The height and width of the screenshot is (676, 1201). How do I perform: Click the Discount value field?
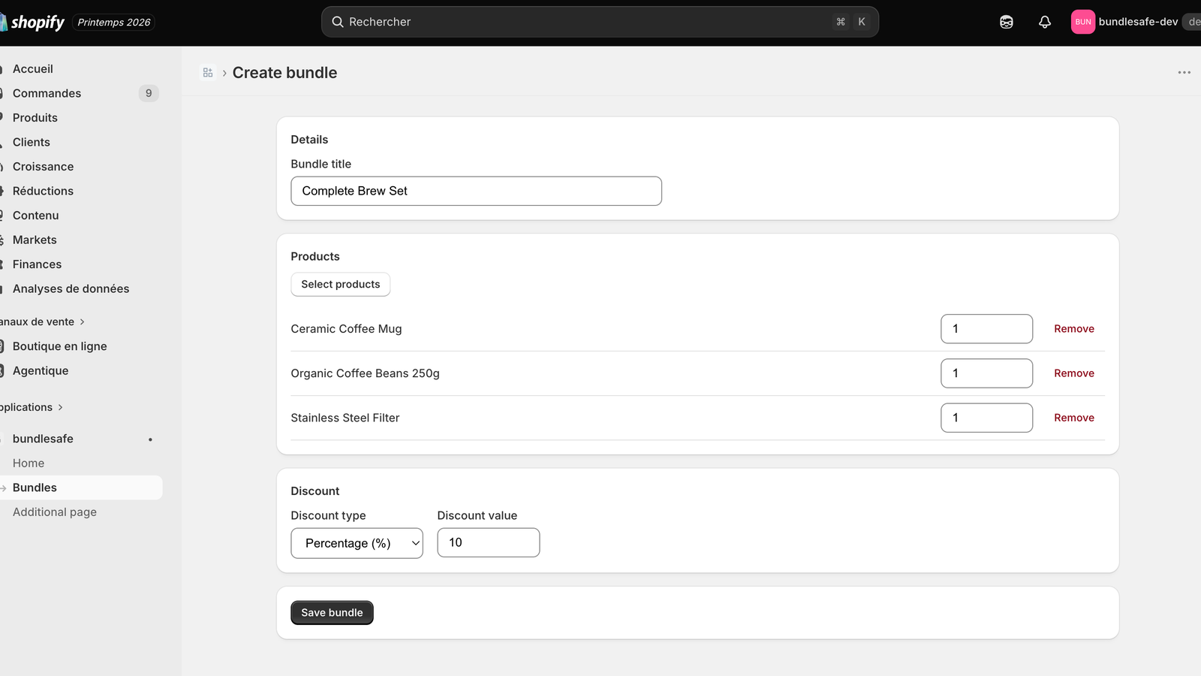pos(488,542)
